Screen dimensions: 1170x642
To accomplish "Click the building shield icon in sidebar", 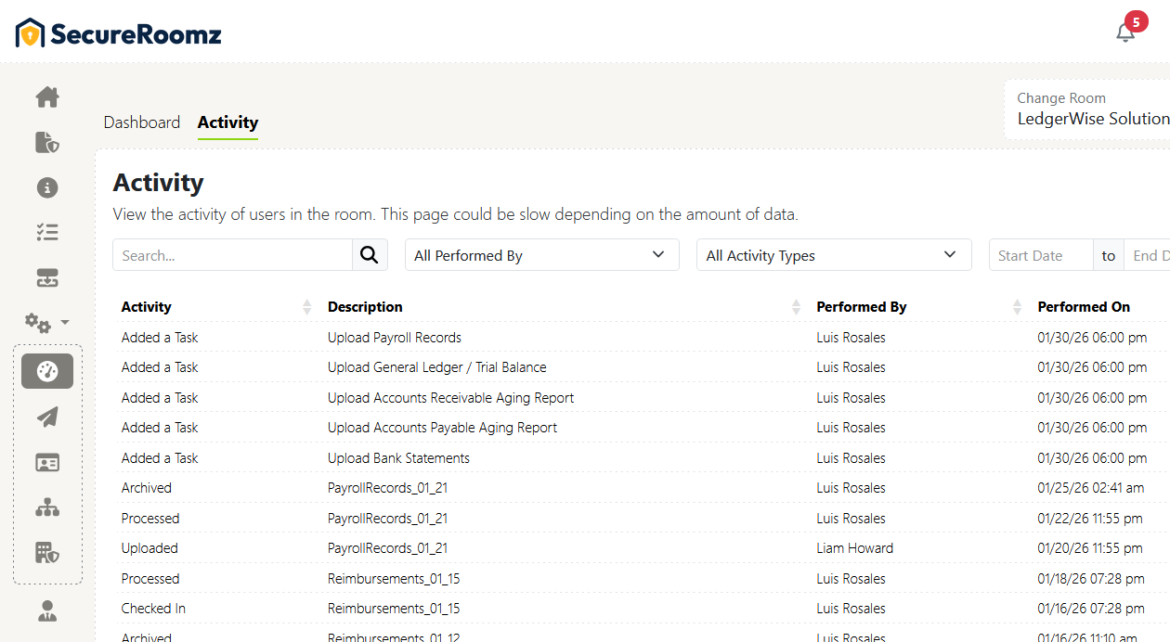I will pos(46,552).
